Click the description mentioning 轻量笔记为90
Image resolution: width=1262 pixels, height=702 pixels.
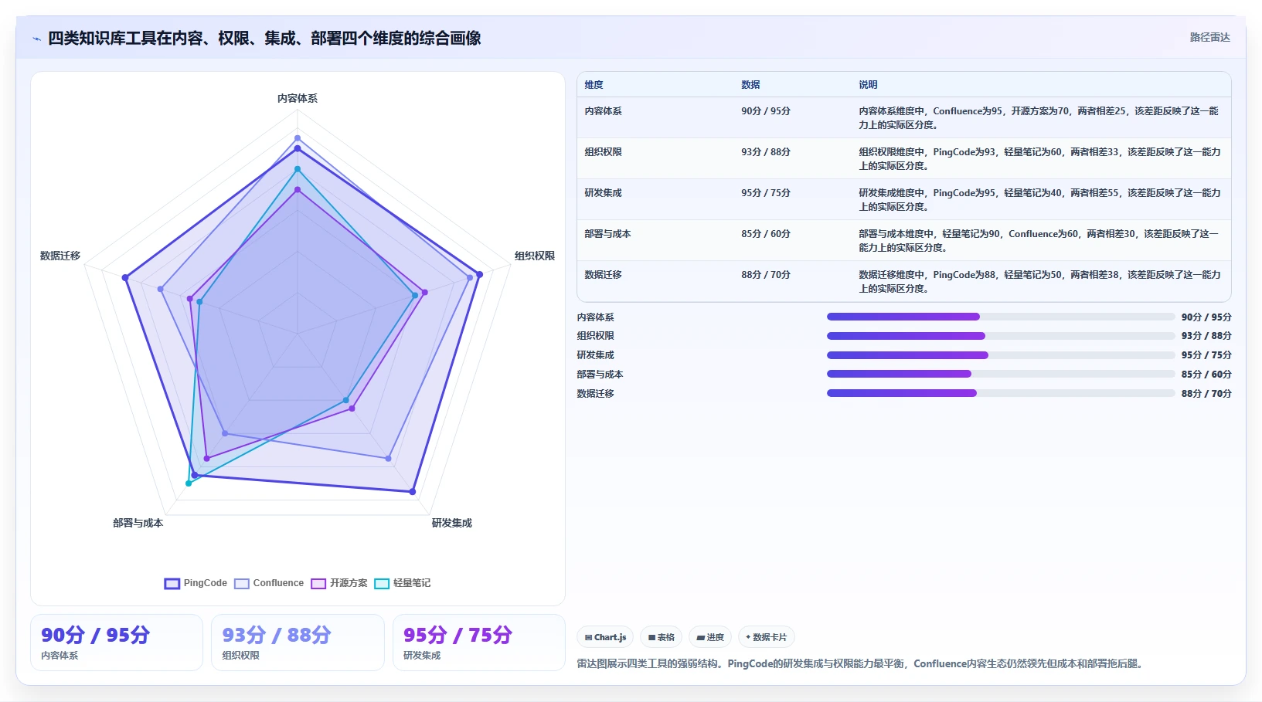tap(1039, 240)
